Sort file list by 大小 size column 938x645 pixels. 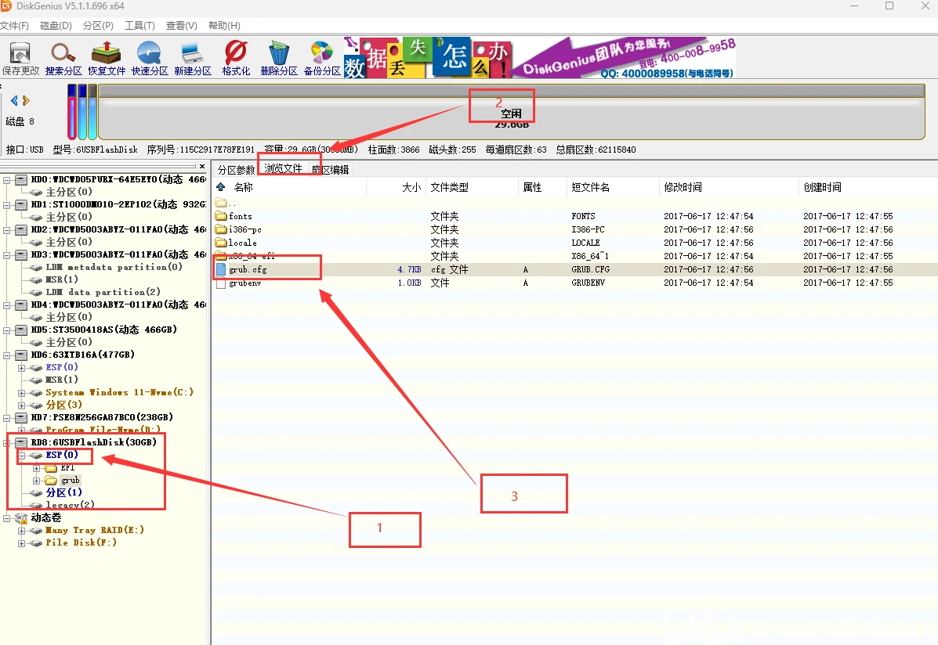pos(411,187)
